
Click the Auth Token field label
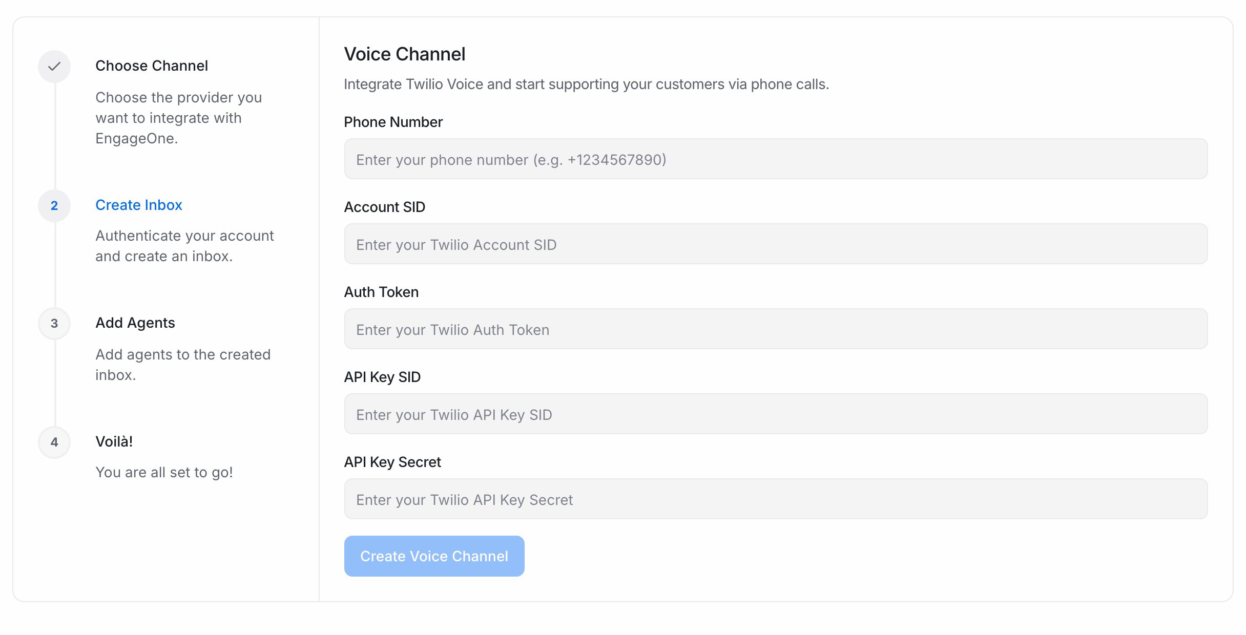point(381,292)
